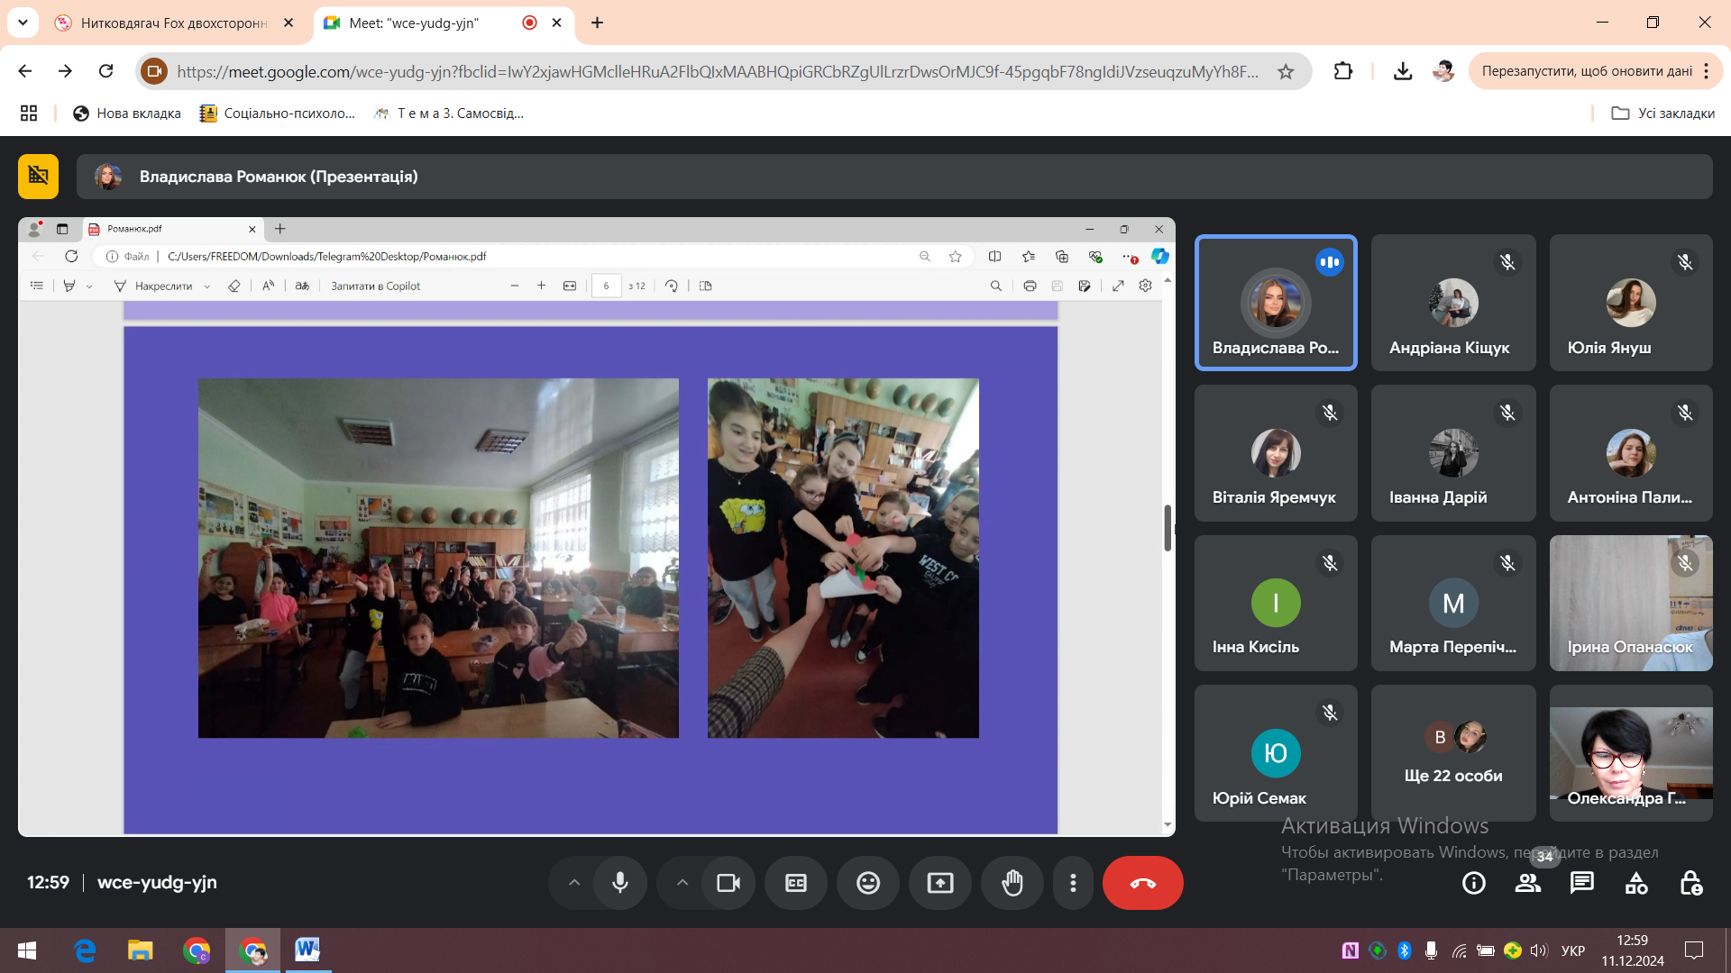Screen dimensions: 1731x973
Task: Click the present screen icon
Action: (x=940, y=883)
